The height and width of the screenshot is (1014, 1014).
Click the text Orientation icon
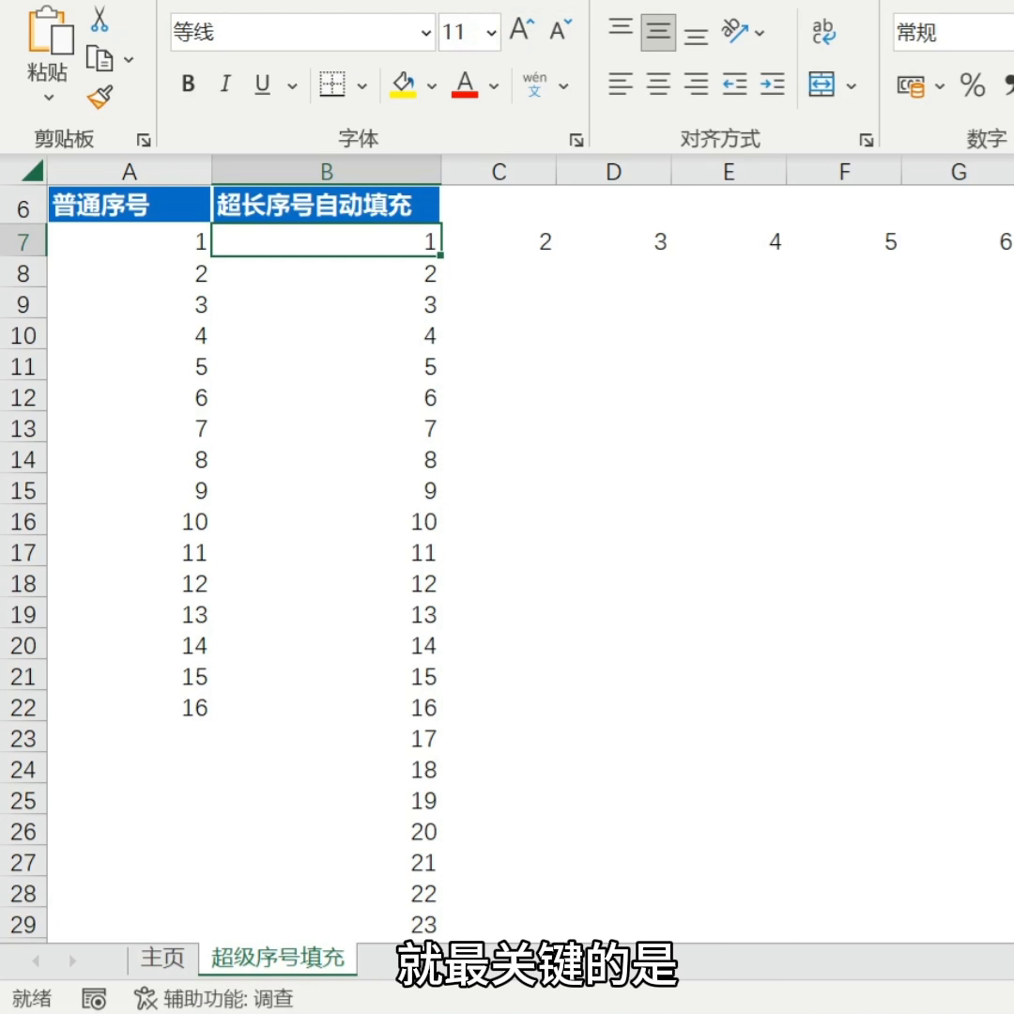click(x=735, y=30)
